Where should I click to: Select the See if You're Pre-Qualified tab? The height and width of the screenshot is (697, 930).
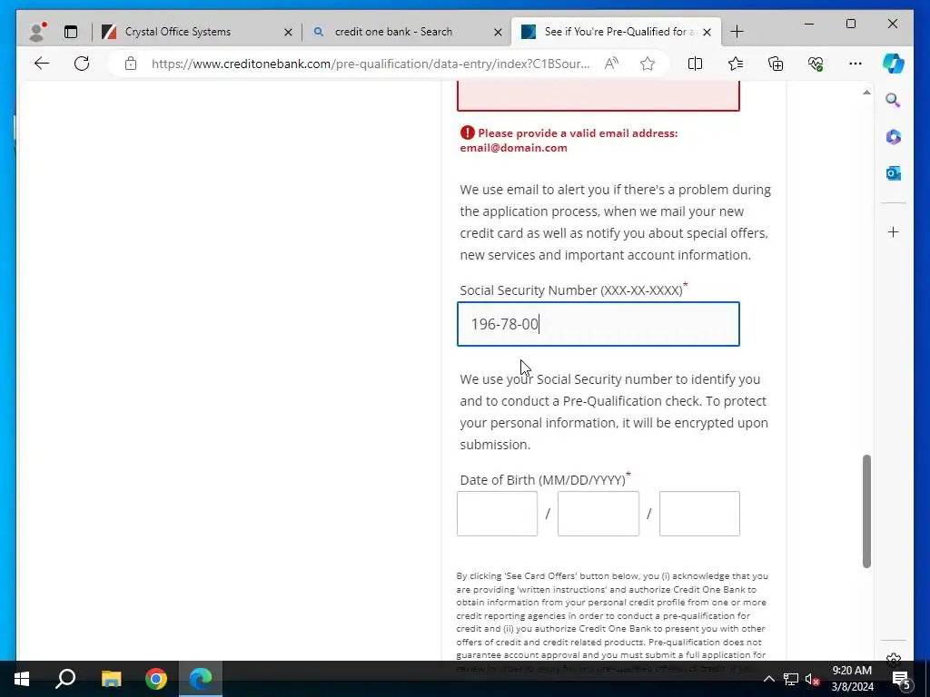608,32
